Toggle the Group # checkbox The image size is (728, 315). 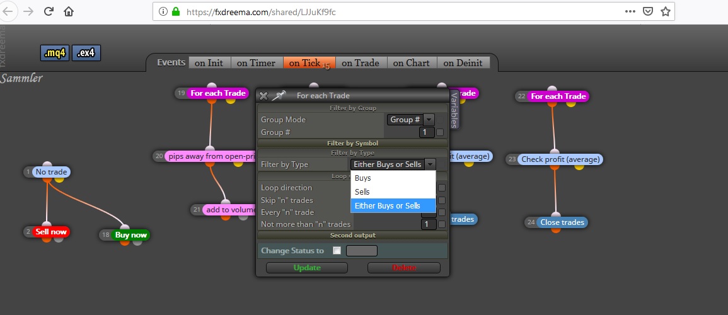(440, 132)
